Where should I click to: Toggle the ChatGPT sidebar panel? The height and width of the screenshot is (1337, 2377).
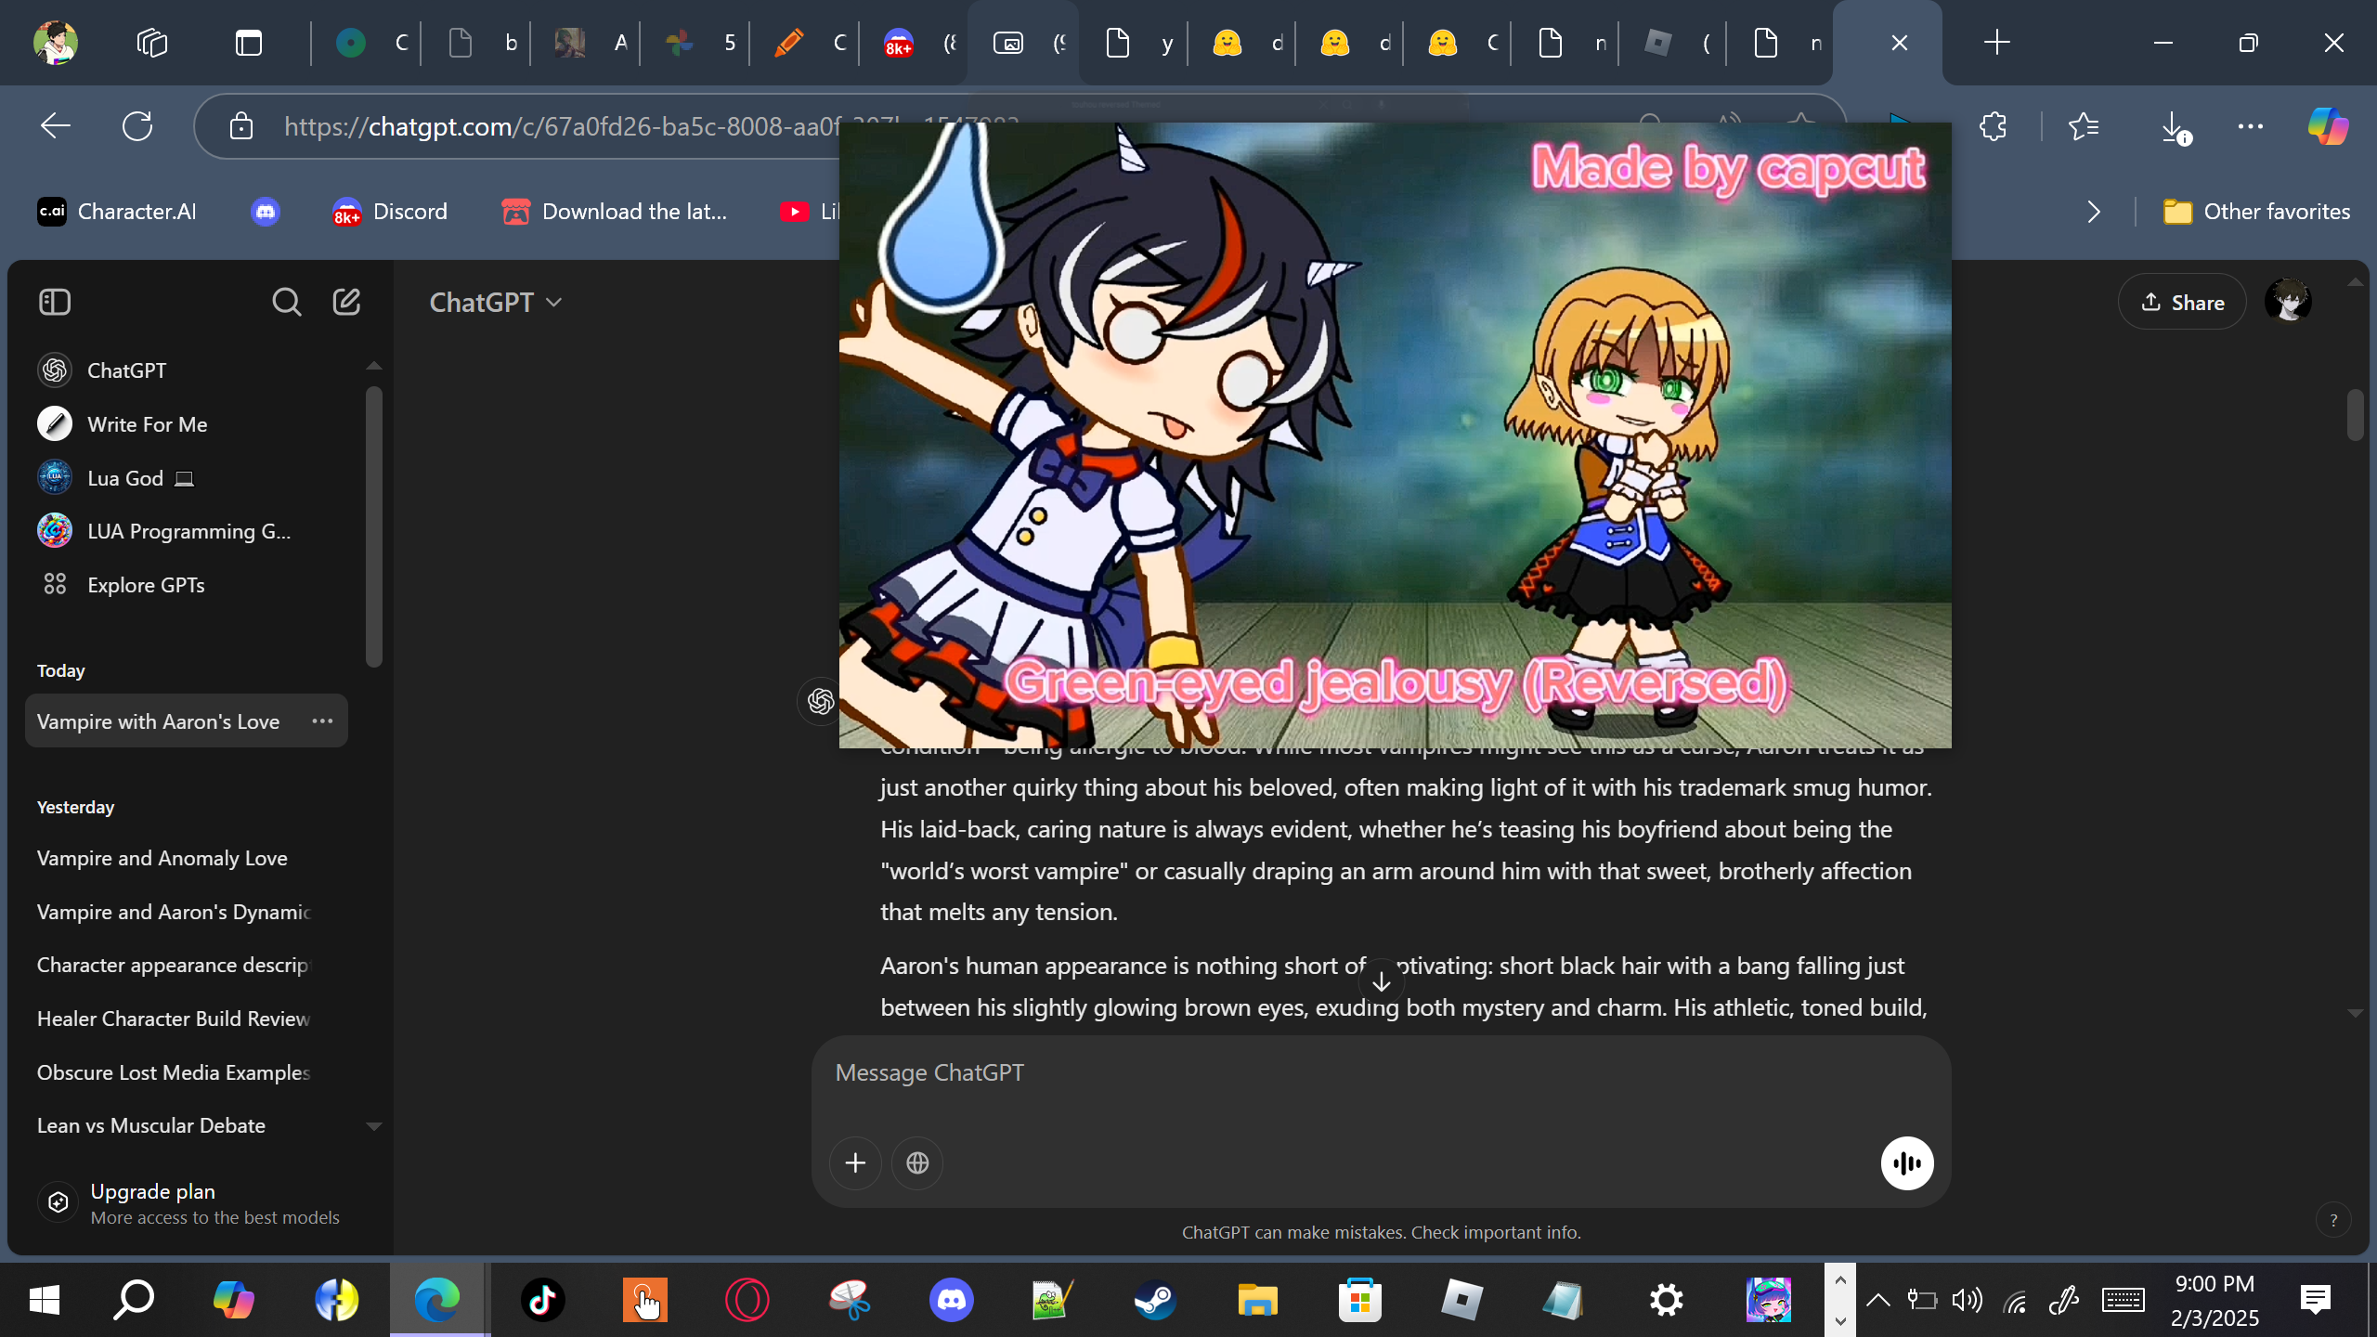pos(55,302)
